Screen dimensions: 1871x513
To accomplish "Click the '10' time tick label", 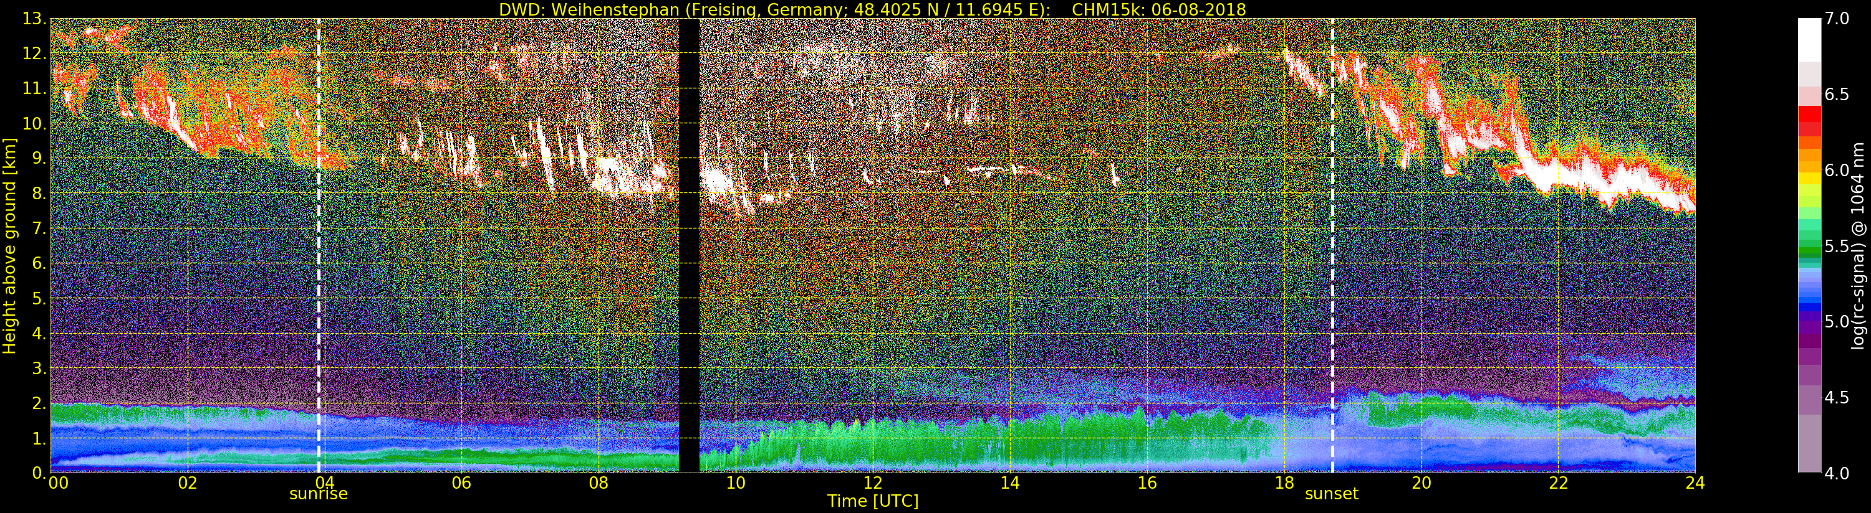I will pos(736,483).
